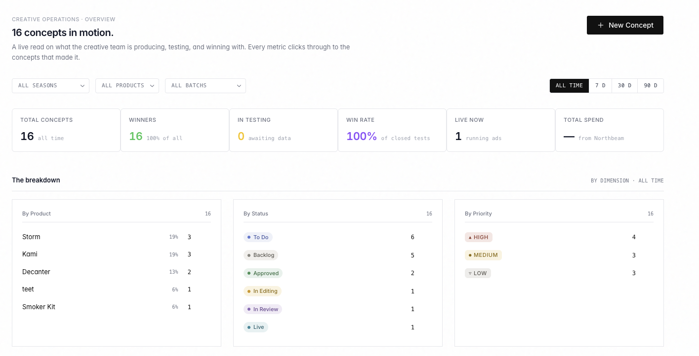Switch to the 7 D time range
The image size is (699, 356).
[601, 85]
